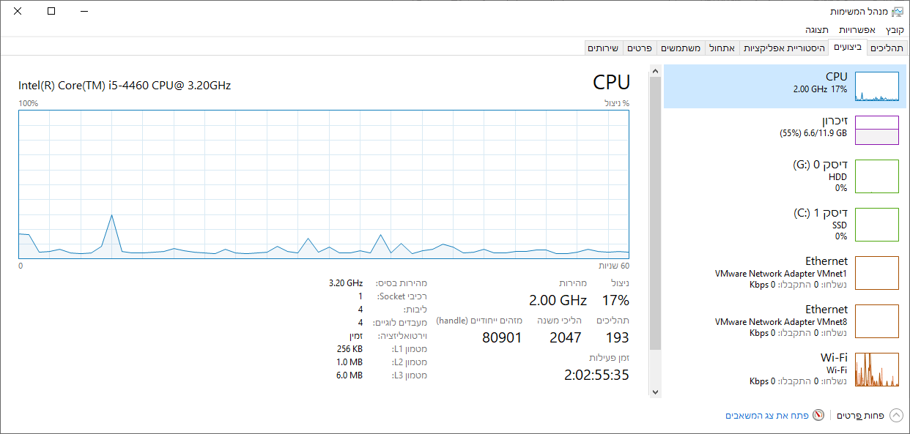Switch to the שירותים tab

(603, 48)
